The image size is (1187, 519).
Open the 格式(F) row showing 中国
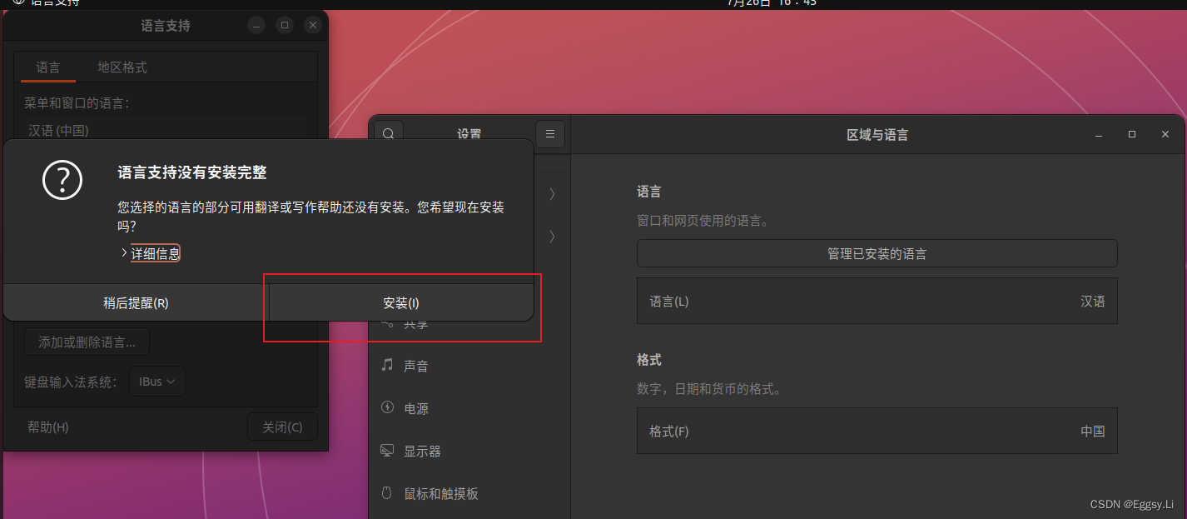(877, 431)
